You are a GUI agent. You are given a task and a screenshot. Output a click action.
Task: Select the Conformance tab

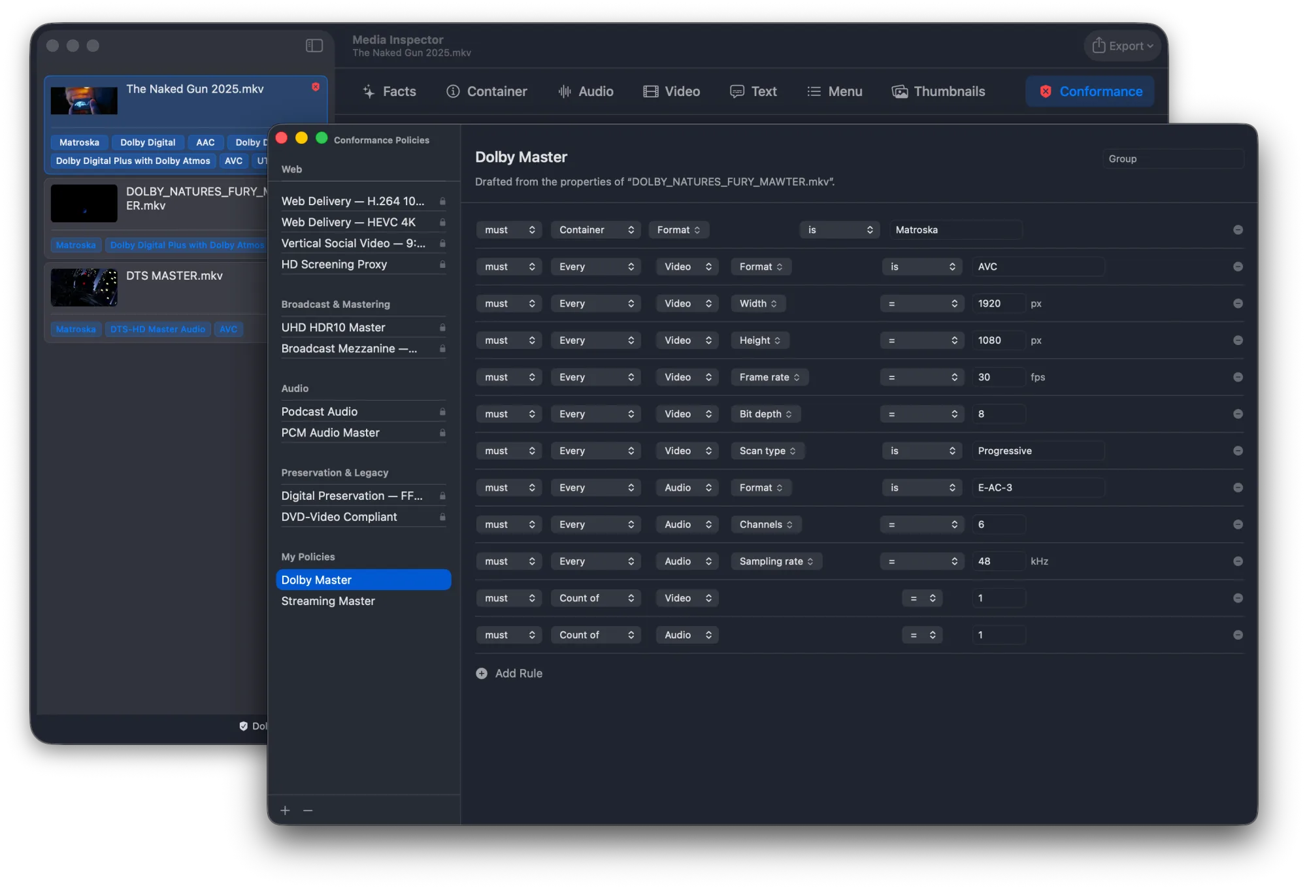1090,91
